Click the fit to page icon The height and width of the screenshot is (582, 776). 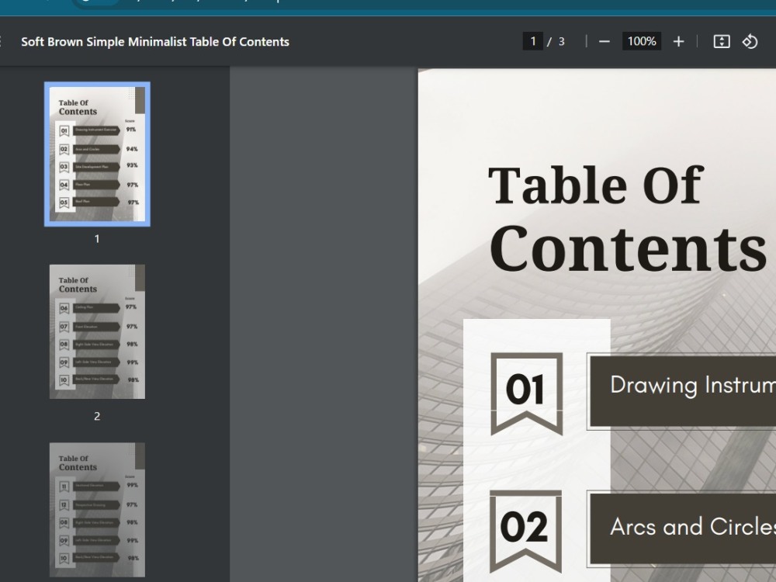pos(722,42)
